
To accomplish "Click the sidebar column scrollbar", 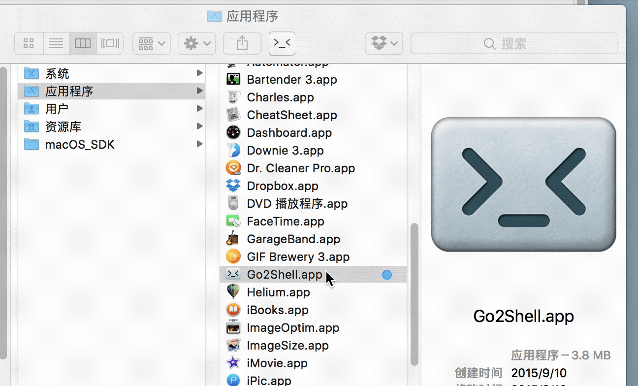I will pyautogui.click(x=3, y=213).
